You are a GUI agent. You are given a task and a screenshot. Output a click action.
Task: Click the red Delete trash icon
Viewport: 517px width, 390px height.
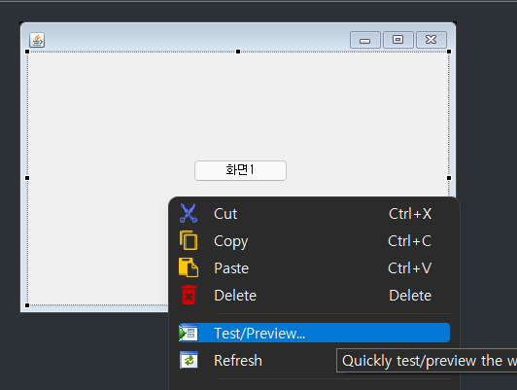tap(189, 295)
